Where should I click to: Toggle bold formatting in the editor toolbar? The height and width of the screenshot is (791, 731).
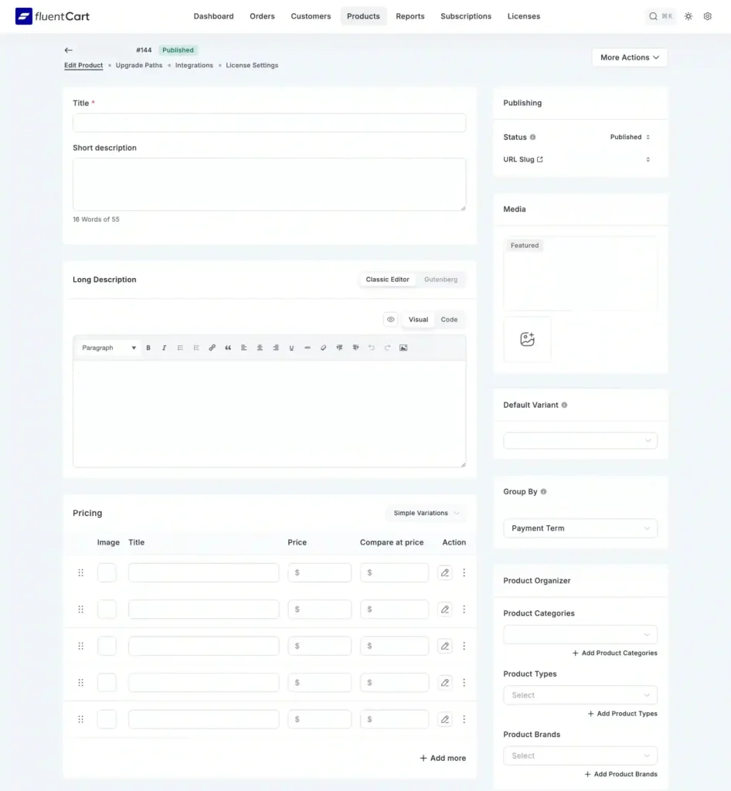(x=148, y=348)
